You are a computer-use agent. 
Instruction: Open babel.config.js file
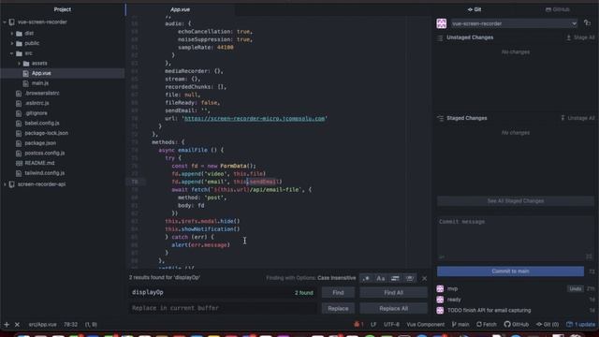[x=42, y=123]
